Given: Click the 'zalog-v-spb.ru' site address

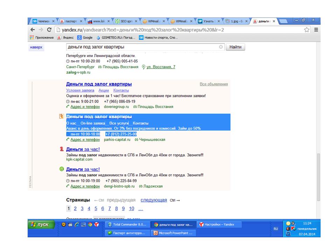Looking at the screenshot, I should point(78,72).
